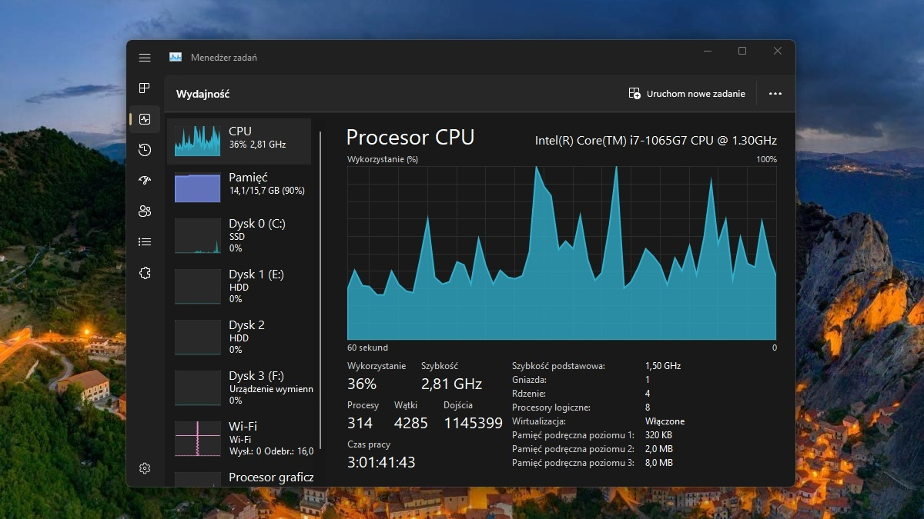The image size is (924, 519).
Task: Click the 320 KB L1 cache value
Action: coord(658,435)
